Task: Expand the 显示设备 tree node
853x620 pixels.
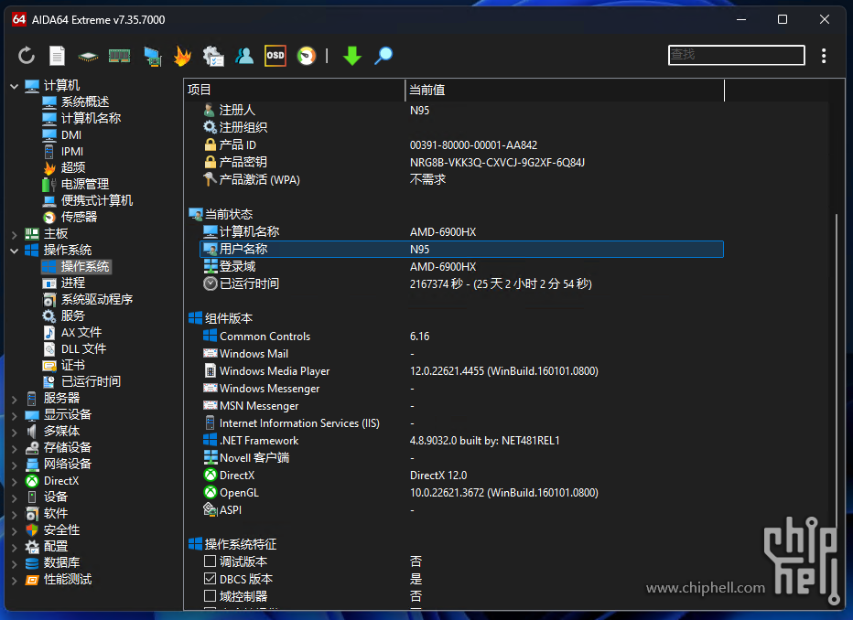Action: click(x=14, y=415)
